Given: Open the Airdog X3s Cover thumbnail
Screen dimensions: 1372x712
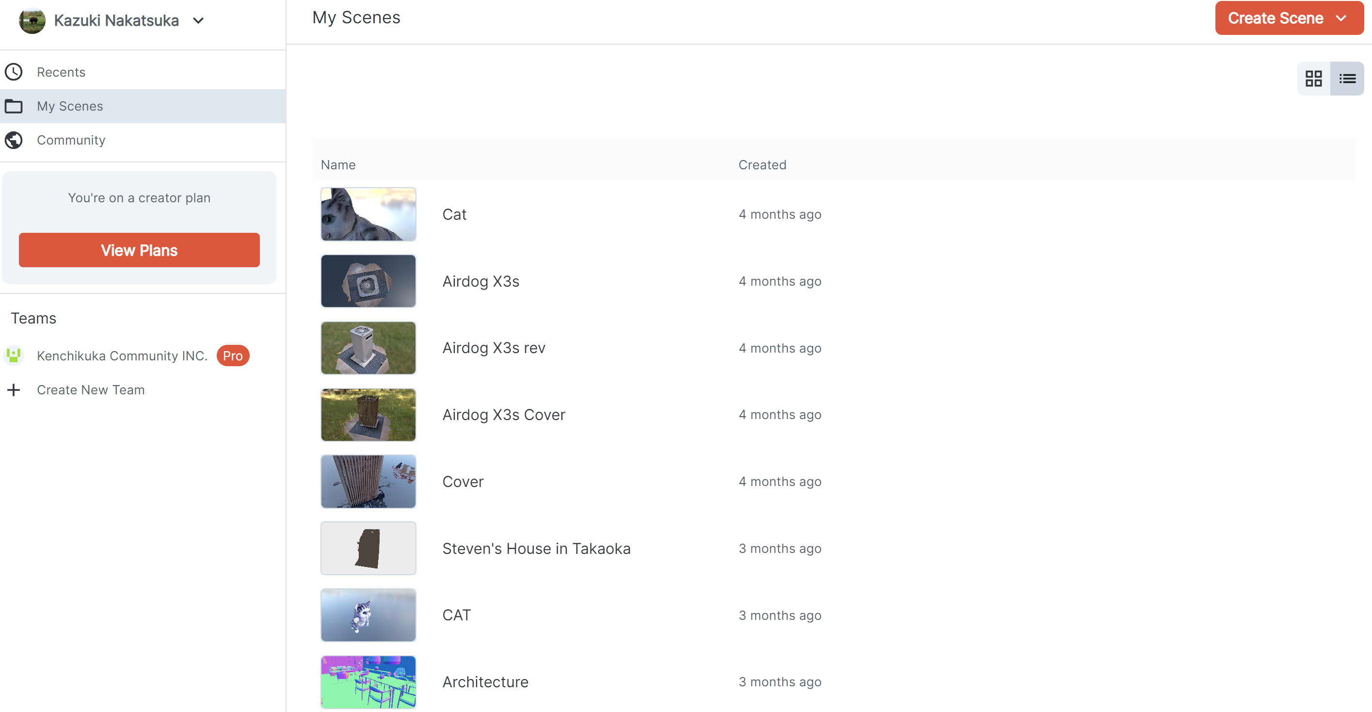Looking at the screenshot, I should [368, 415].
